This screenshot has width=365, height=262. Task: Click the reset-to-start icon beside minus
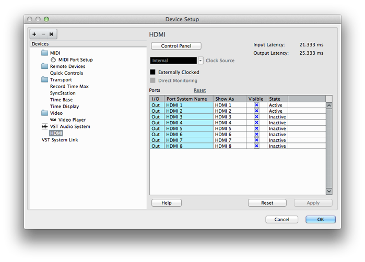click(x=51, y=34)
